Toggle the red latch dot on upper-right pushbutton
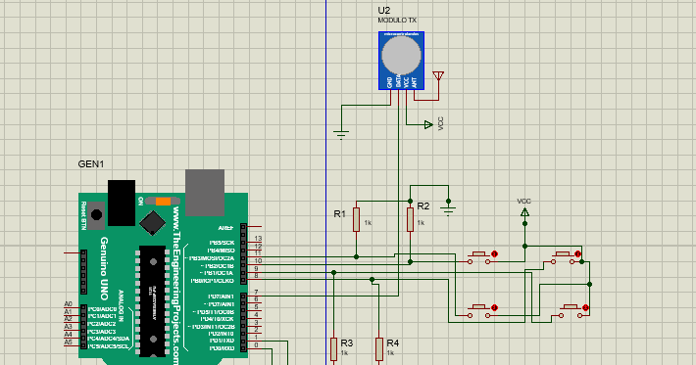Screen dimensions: 696x365 tap(577, 253)
